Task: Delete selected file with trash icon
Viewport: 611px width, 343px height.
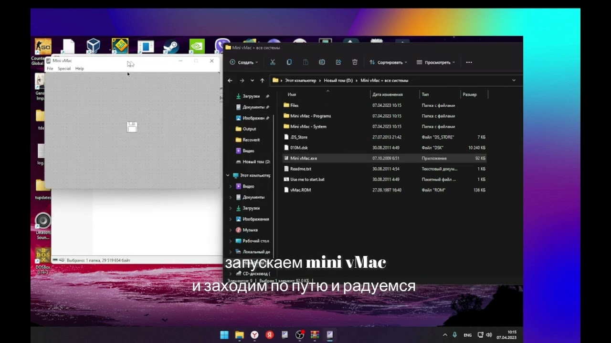Action: coord(355,62)
